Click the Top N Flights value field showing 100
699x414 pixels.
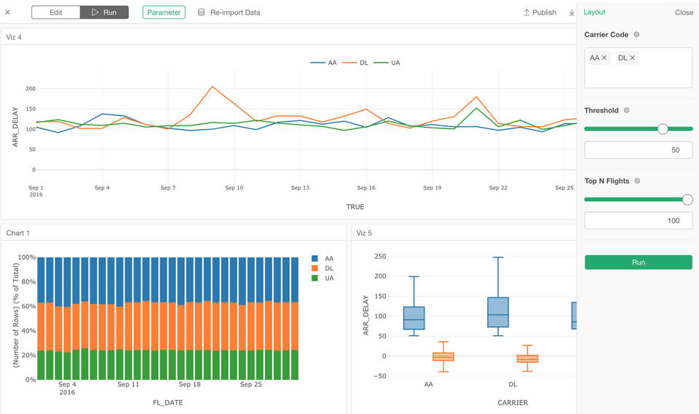[x=639, y=220]
